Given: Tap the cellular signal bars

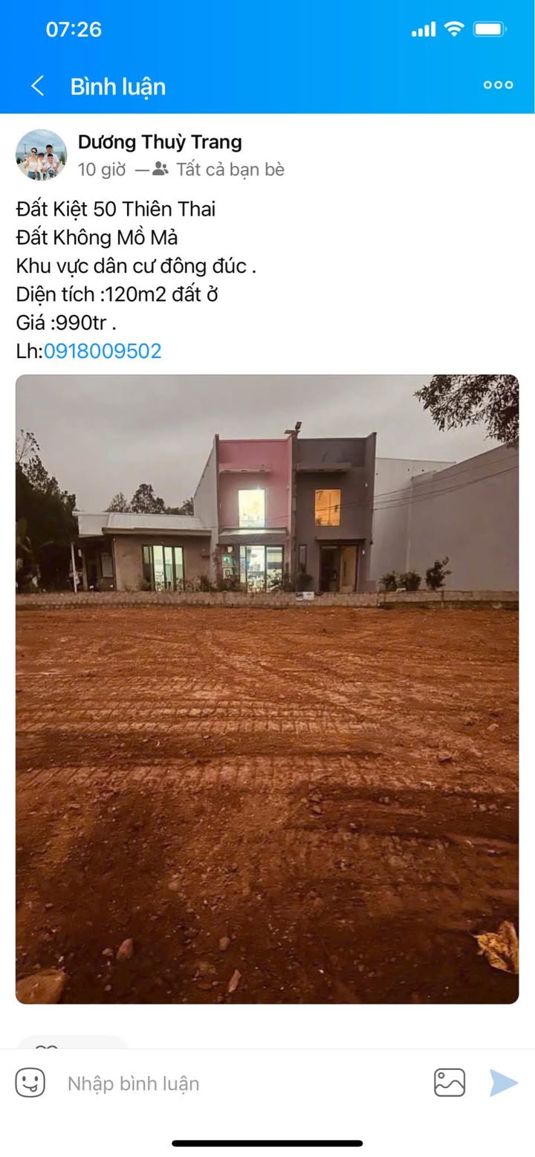Looking at the screenshot, I should [424, 29].
